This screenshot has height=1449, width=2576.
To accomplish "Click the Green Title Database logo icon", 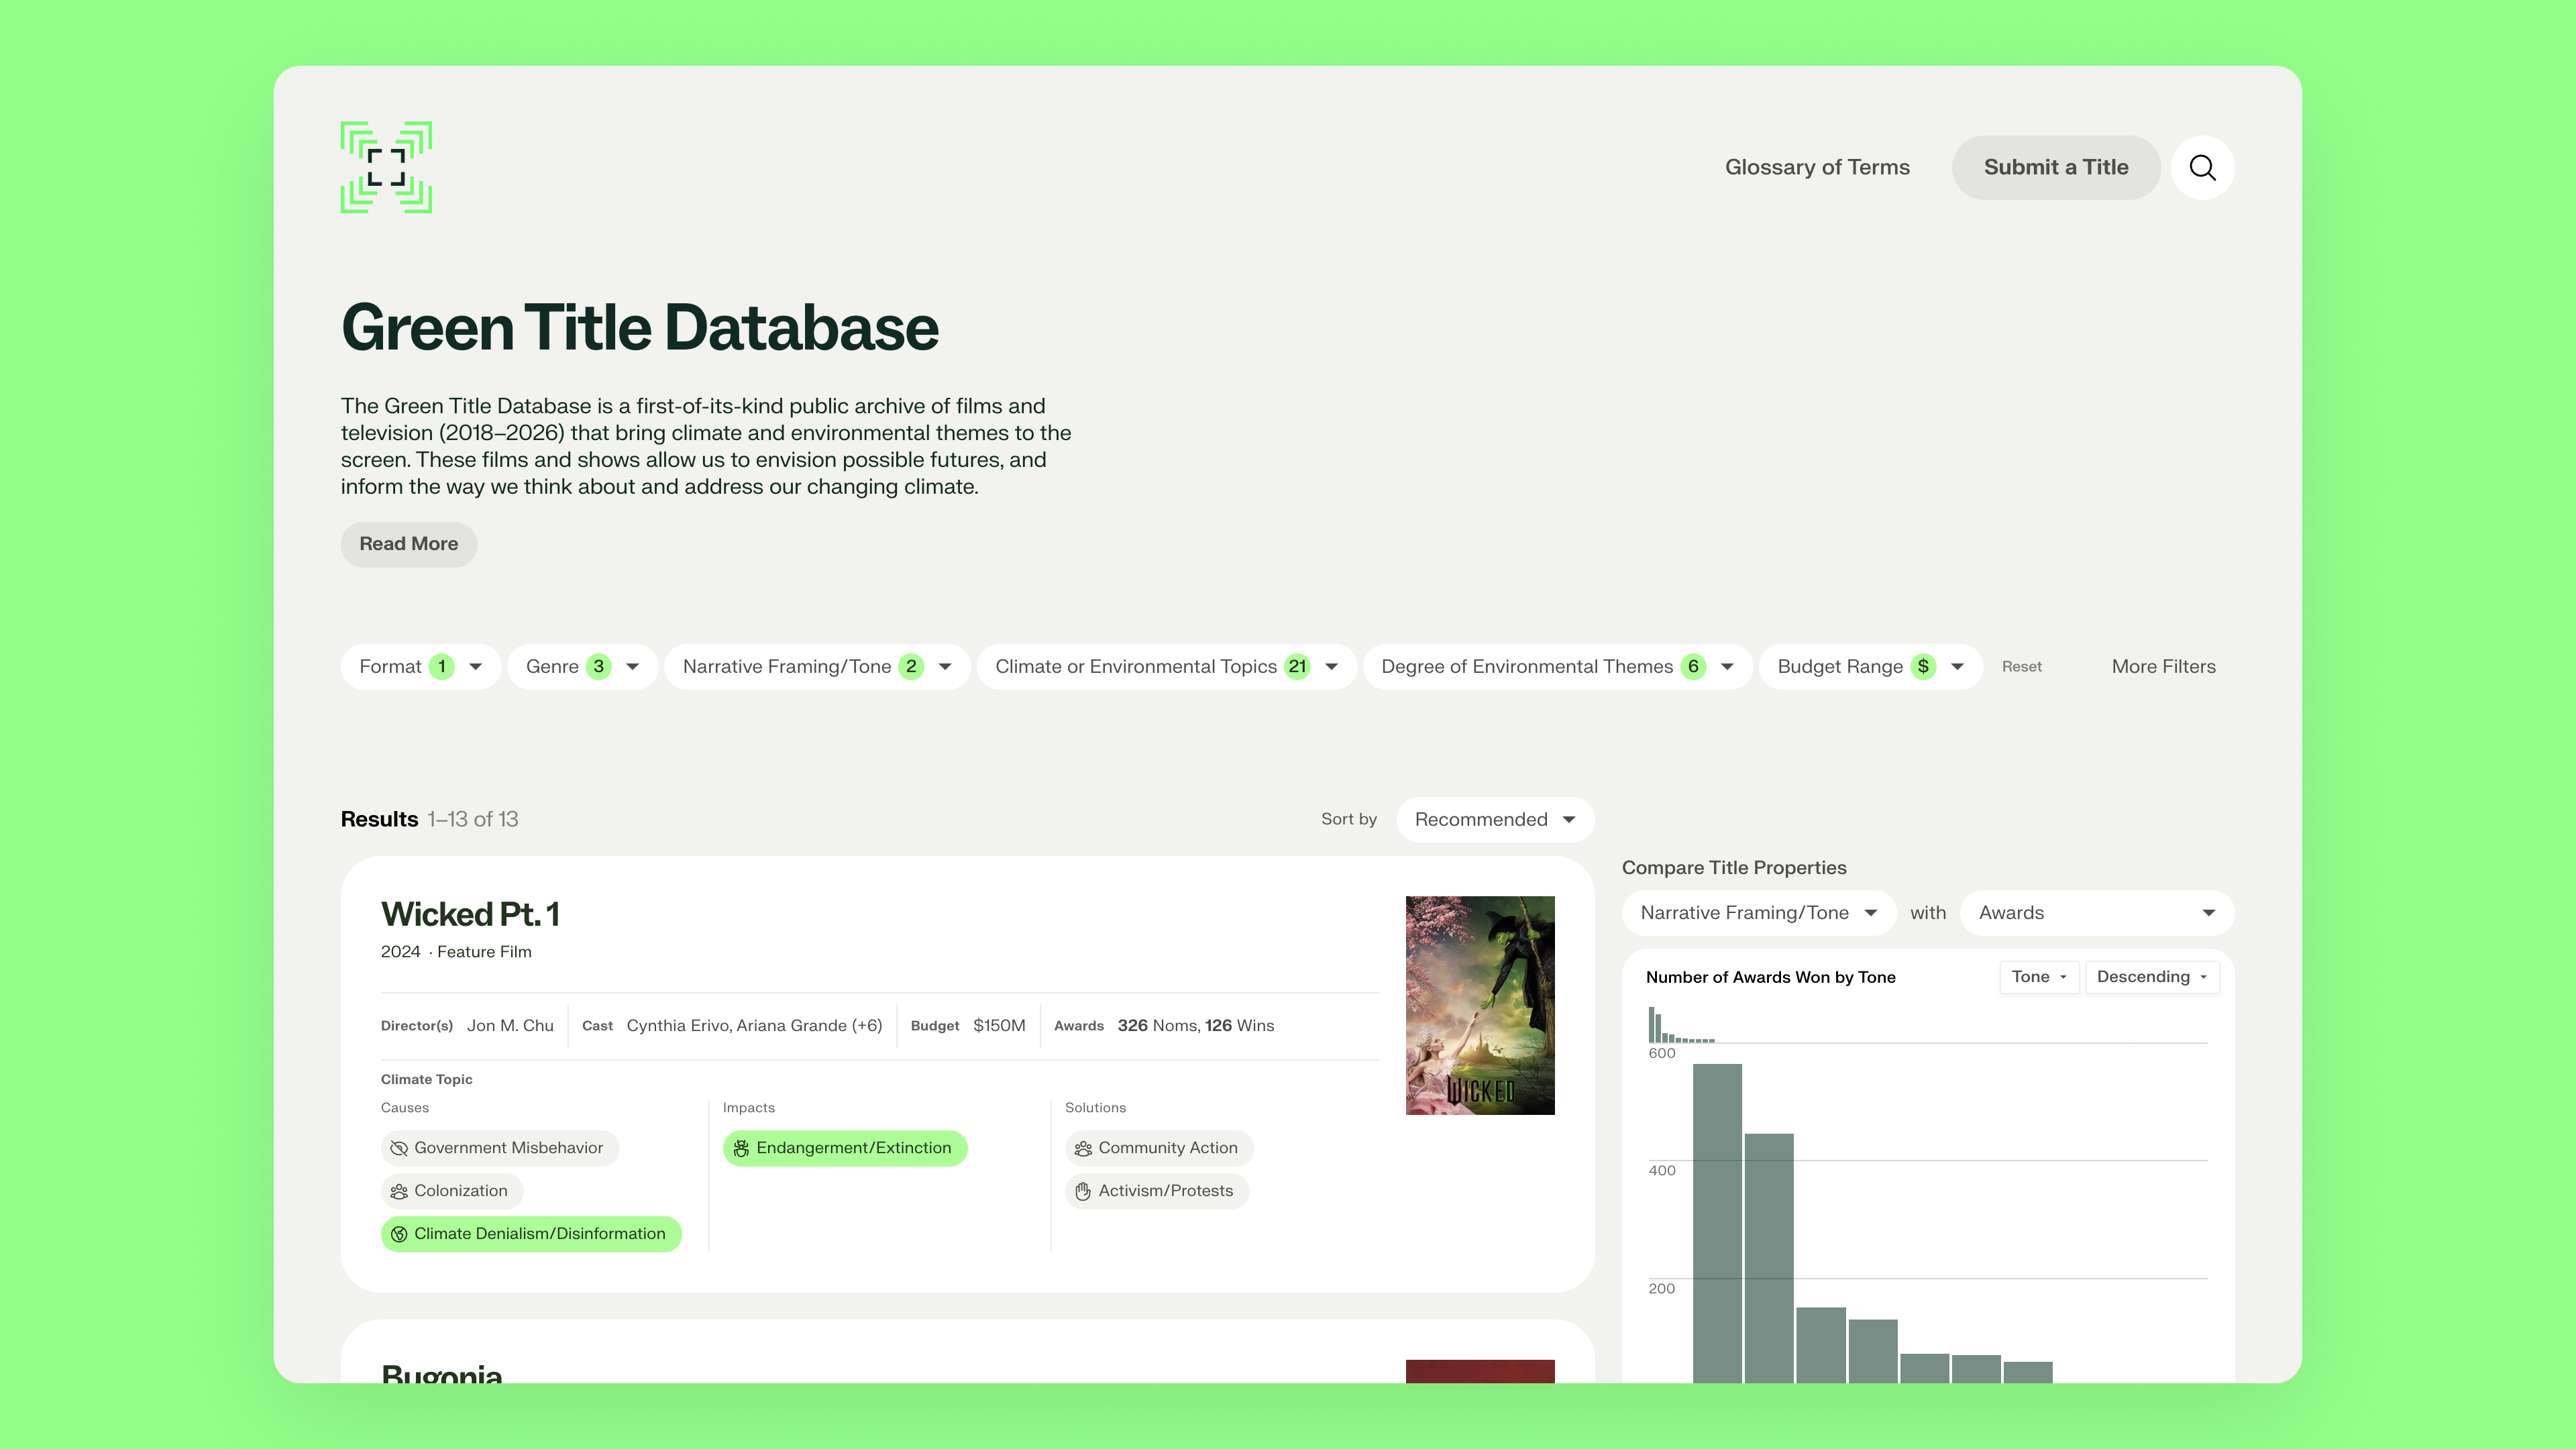I will tap(386, 167).
